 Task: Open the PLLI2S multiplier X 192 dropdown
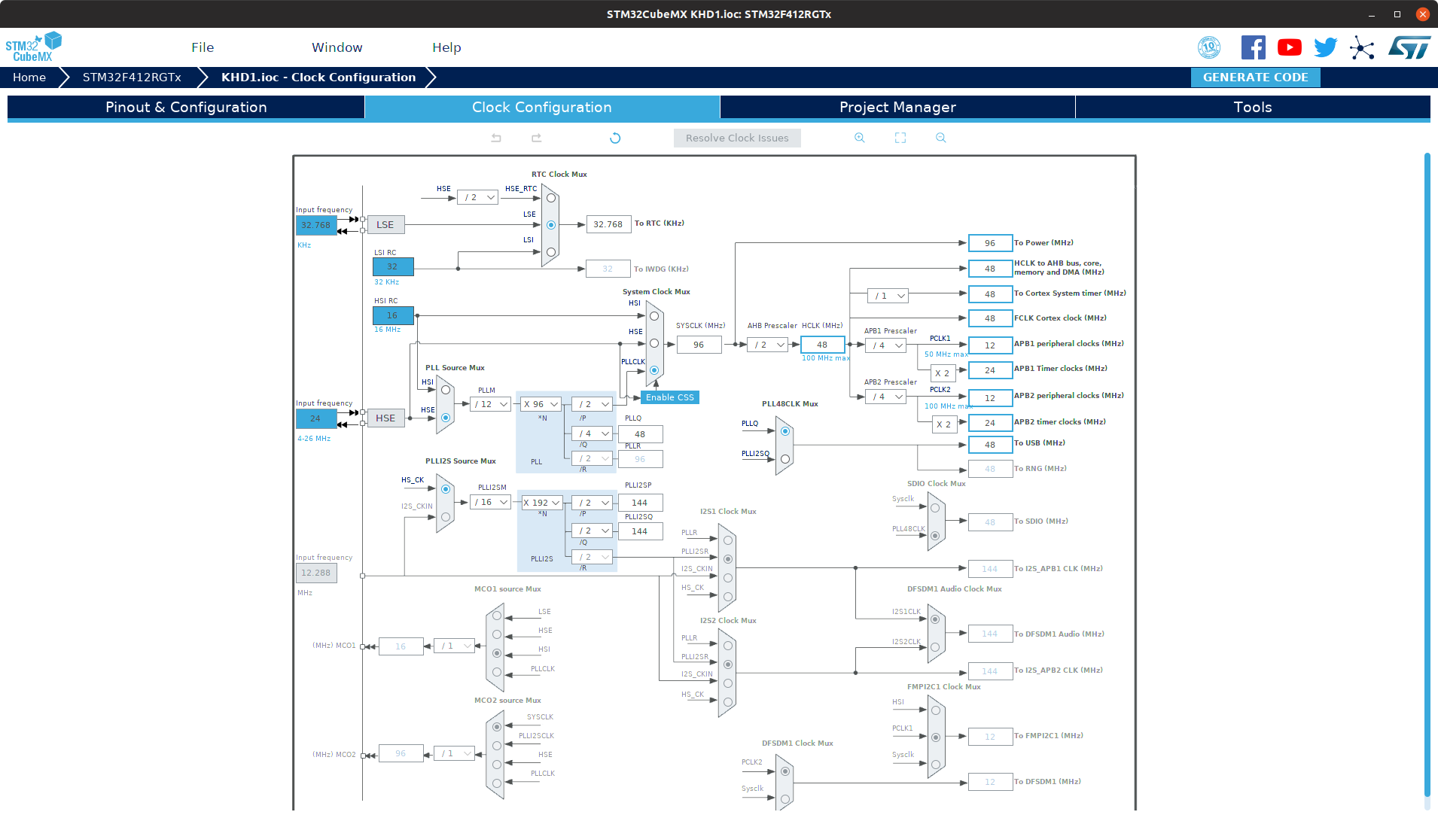tap(541, 503)
